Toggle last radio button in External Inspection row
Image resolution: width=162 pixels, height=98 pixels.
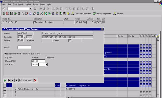(150, 85)
